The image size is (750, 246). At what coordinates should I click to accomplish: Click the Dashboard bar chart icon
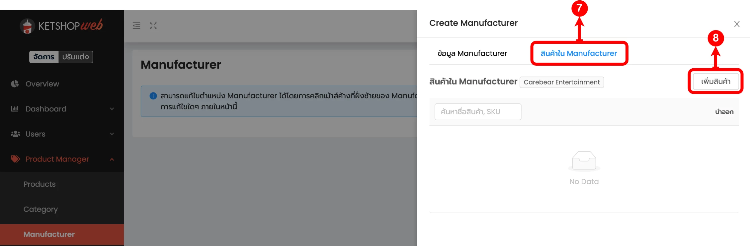tap(15, 109)
